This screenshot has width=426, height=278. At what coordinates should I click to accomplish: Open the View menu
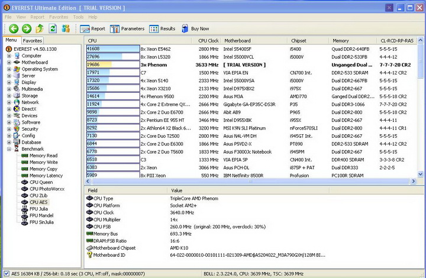click(x=21, y=17)
